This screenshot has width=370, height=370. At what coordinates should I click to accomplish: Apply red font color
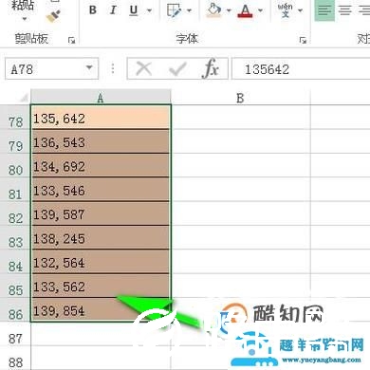246,10
